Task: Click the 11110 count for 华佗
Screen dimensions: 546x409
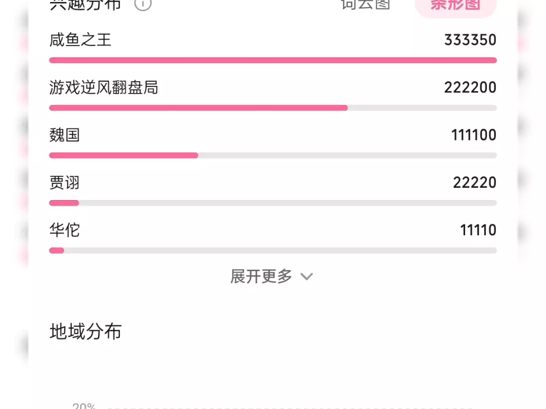Action: [478, 230]
